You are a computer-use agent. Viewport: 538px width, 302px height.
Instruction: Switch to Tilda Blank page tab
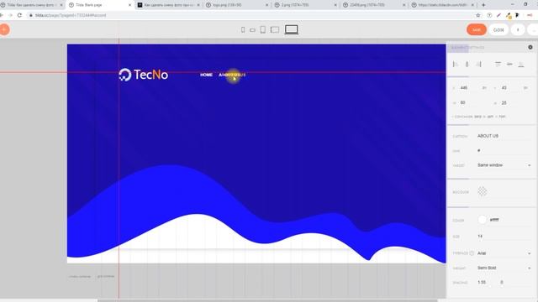(100, 5)
